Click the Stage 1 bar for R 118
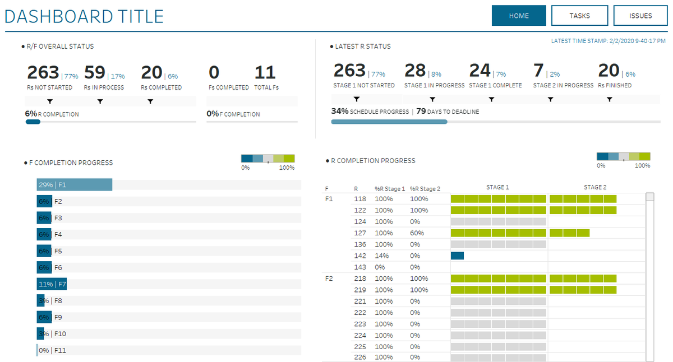Screen dimensions: 673x362 point(499,199)
